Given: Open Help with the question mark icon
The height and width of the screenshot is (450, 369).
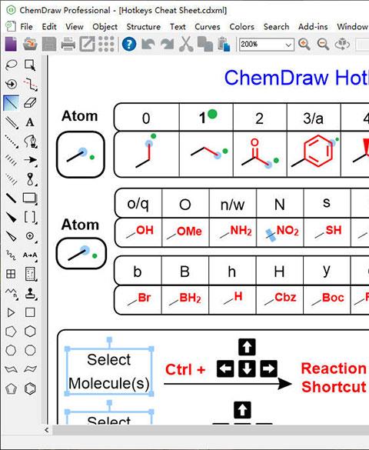Looking at the screenshot, I should (x=129, y=44).
